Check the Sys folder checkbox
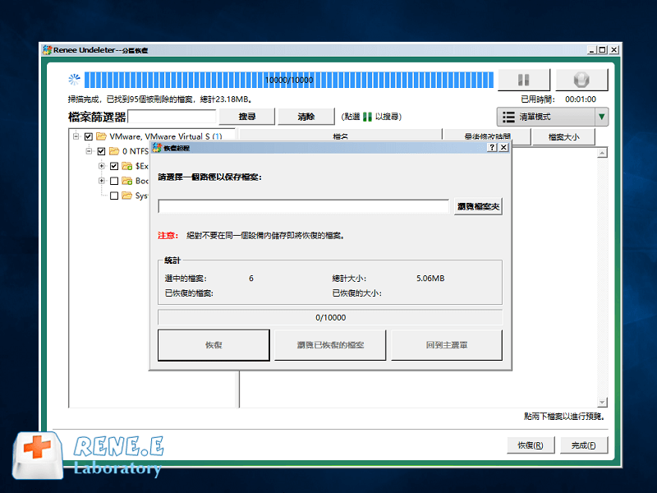 114,196
